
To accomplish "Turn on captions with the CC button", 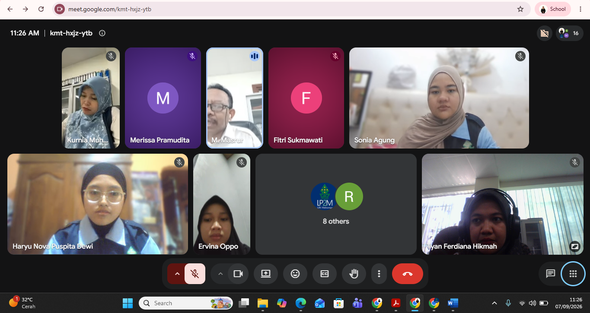I will (325, 274).
